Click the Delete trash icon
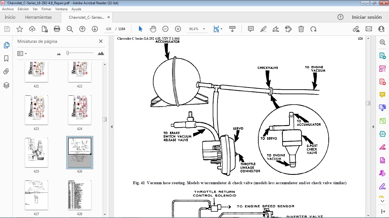The height and width of the screenshot is (218, 389). click(x=301, y=29)
